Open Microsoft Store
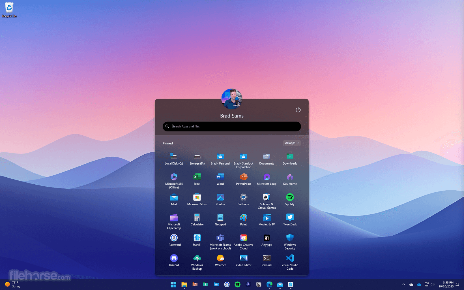Viewport: 464px width, 290px height. pyautogui.click(x=197, y=200)
